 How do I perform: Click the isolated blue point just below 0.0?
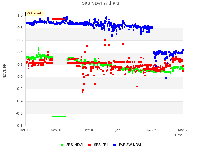pyautogui.click(x=166, y=78)
